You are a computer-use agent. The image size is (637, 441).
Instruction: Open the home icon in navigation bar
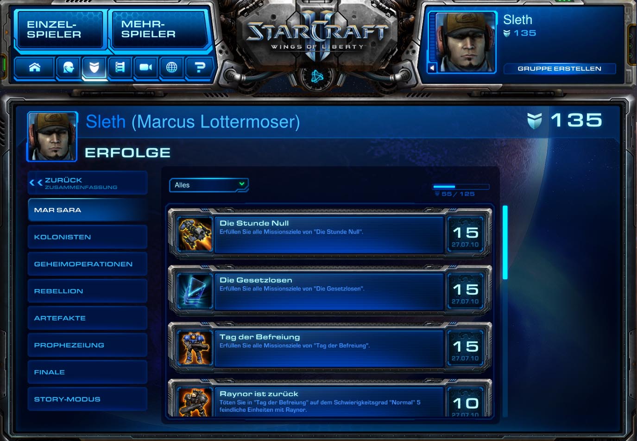pyautogui.click(x=34, y=68)
